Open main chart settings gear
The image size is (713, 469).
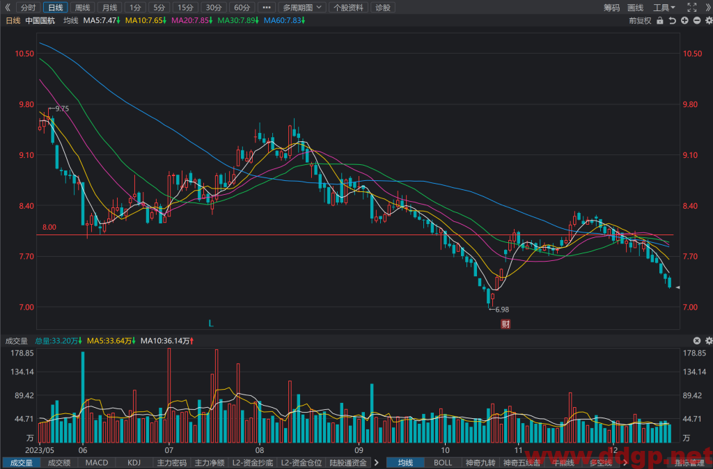click(x=708, y=20)
